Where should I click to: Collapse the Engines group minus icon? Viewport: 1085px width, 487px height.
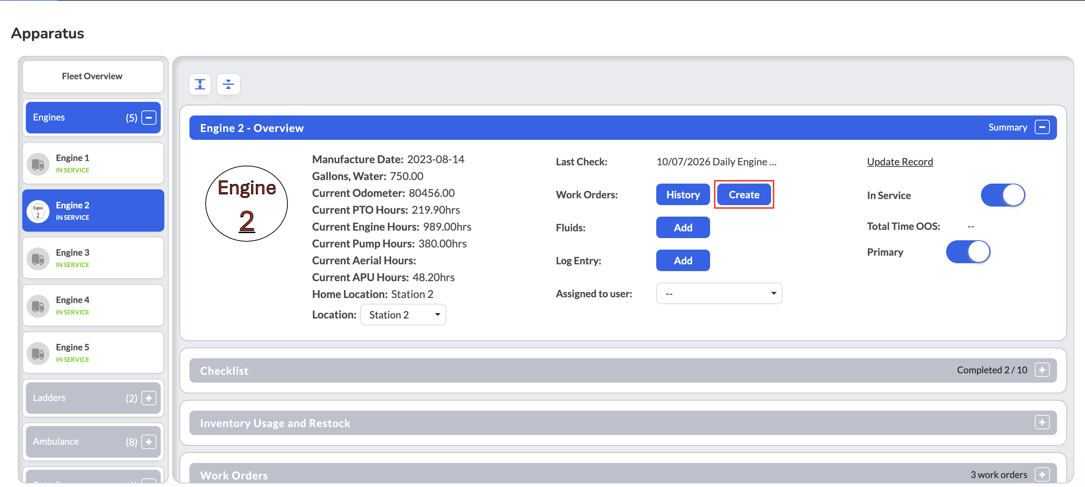click(x=149, y=117)
